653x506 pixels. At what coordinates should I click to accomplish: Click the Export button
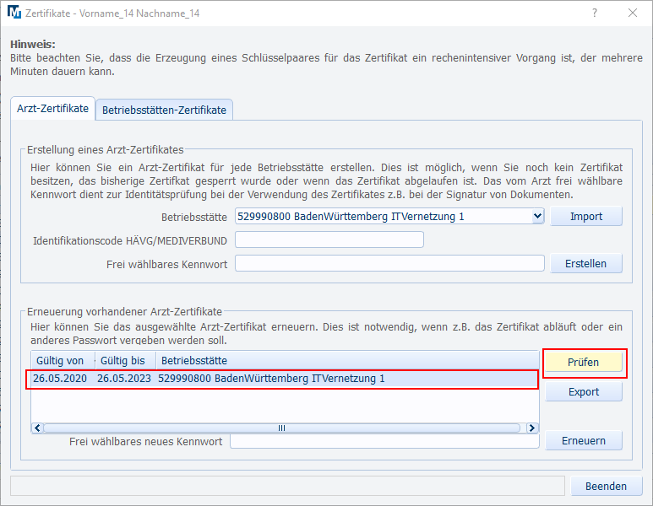coord(583,392)
